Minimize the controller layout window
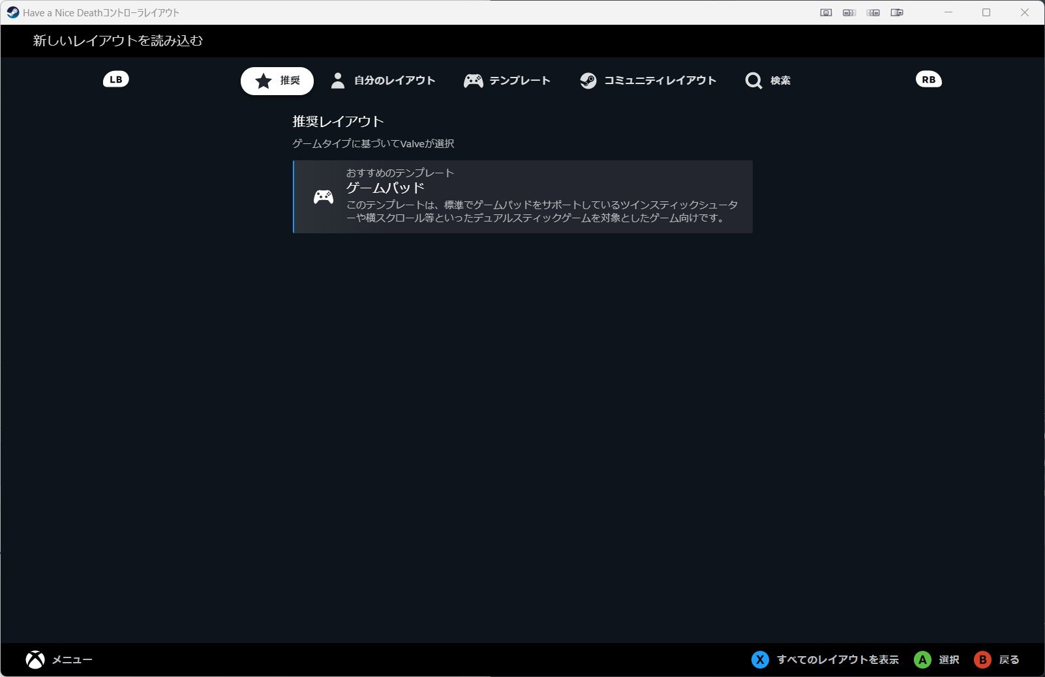 pos(948,12)
